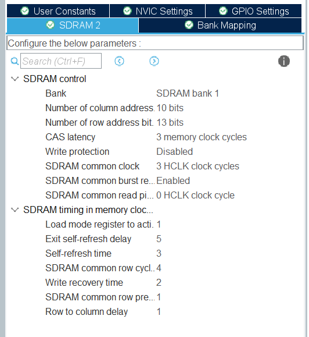Collapse SDRAM timing in memory clock section

click(x=15, y=210)
